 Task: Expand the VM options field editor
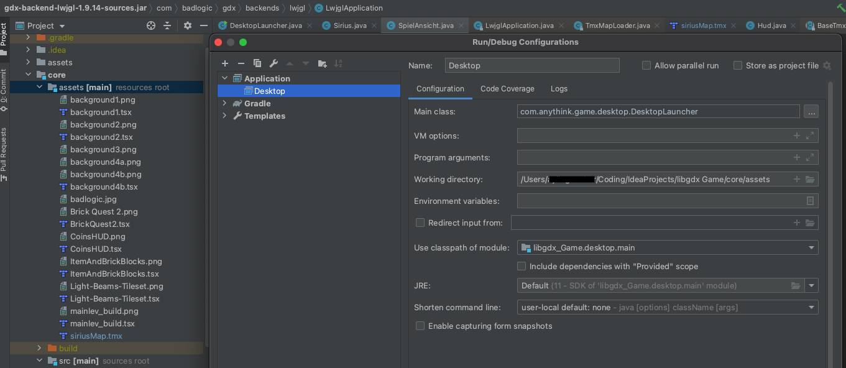tap(810, 136)
